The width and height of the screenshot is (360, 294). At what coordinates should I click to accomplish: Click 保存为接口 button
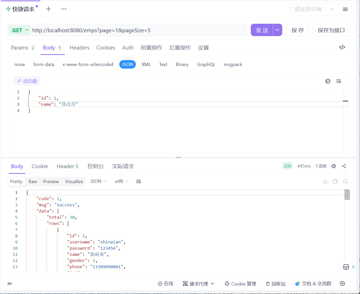coord(331,30)
